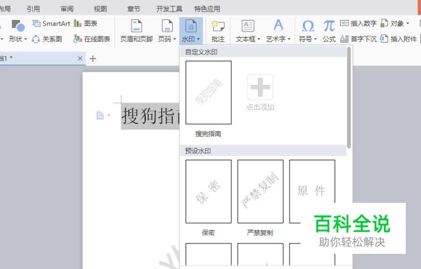Viewport: 421px width, 269px height.
Task: Switch to the 章节 chapter tab
Action: [133, 9]
